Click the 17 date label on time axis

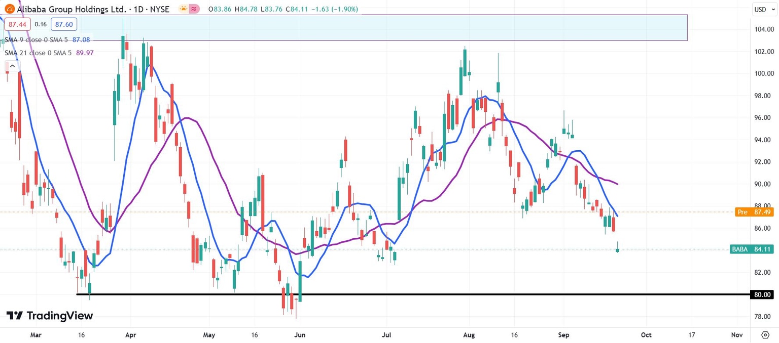pyautogui.click(x=692, y=335)
